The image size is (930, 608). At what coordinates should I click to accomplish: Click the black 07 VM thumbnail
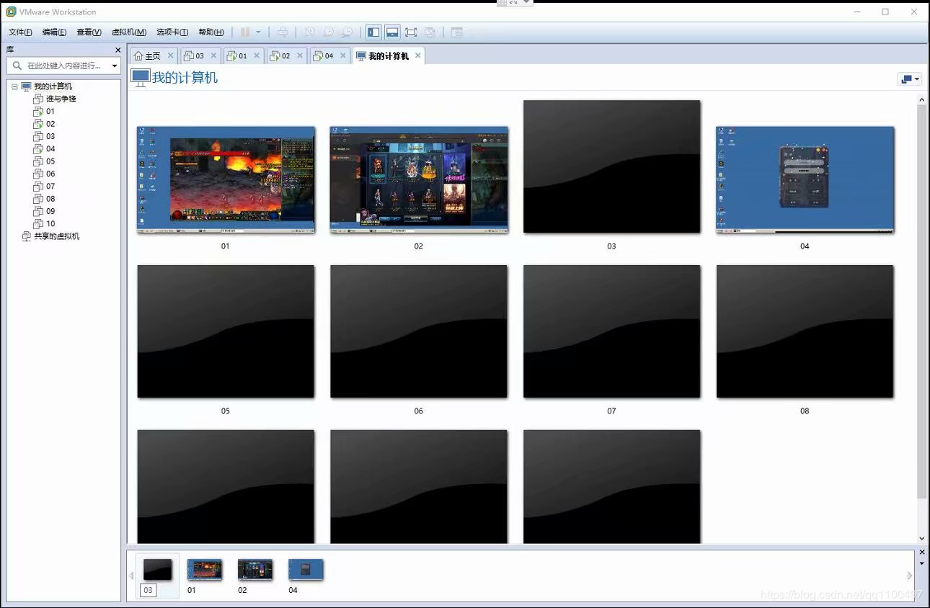click(x=612, y=331)
